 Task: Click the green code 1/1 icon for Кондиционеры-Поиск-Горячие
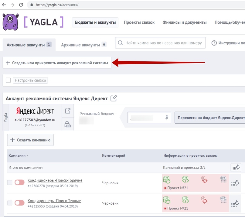tap(185, 179)
